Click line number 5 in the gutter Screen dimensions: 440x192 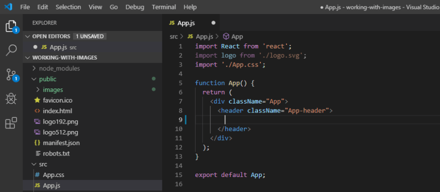(180, 83)
